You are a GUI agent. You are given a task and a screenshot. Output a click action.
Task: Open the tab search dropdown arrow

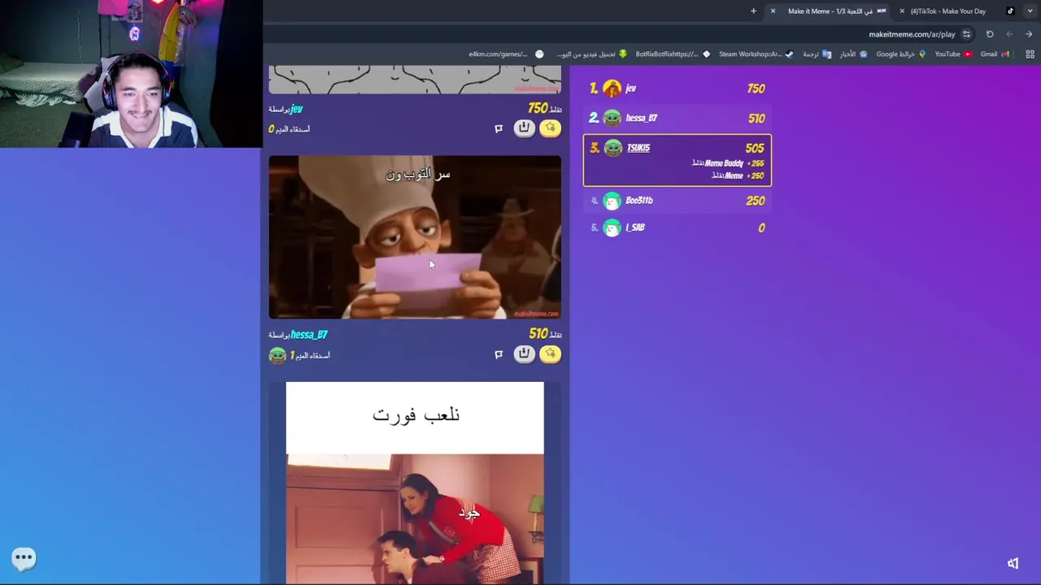point(1030,11)
